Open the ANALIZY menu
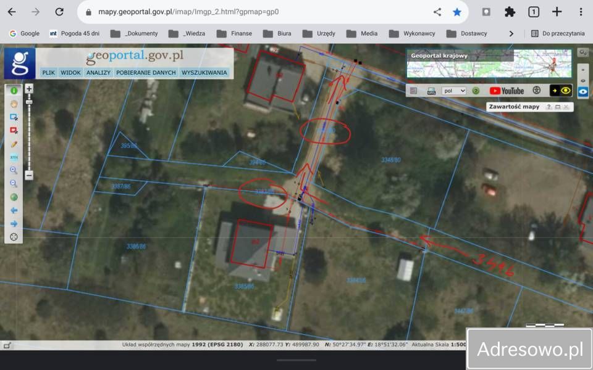Screen dimensions: 593x370 (98, 73)
